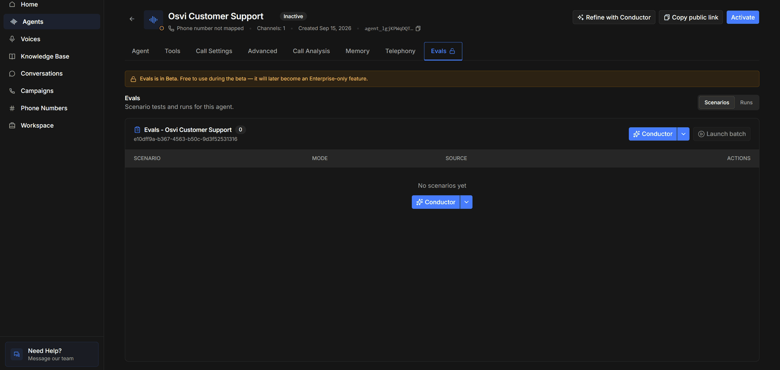This screenshot has width=780, height=370.
Task: Open Campaigns from sidebar
Action: pyautogui.click(x=52, y=91)
